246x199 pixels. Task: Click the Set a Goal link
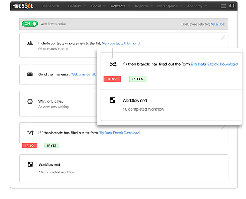point(218,24)
